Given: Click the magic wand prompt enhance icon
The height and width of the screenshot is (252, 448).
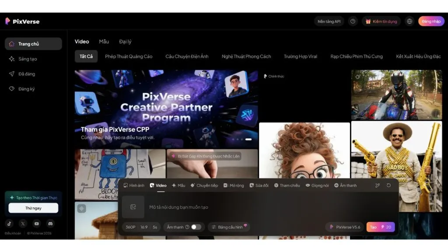Looking at the screenshot, I should click(x=378, y=185).
